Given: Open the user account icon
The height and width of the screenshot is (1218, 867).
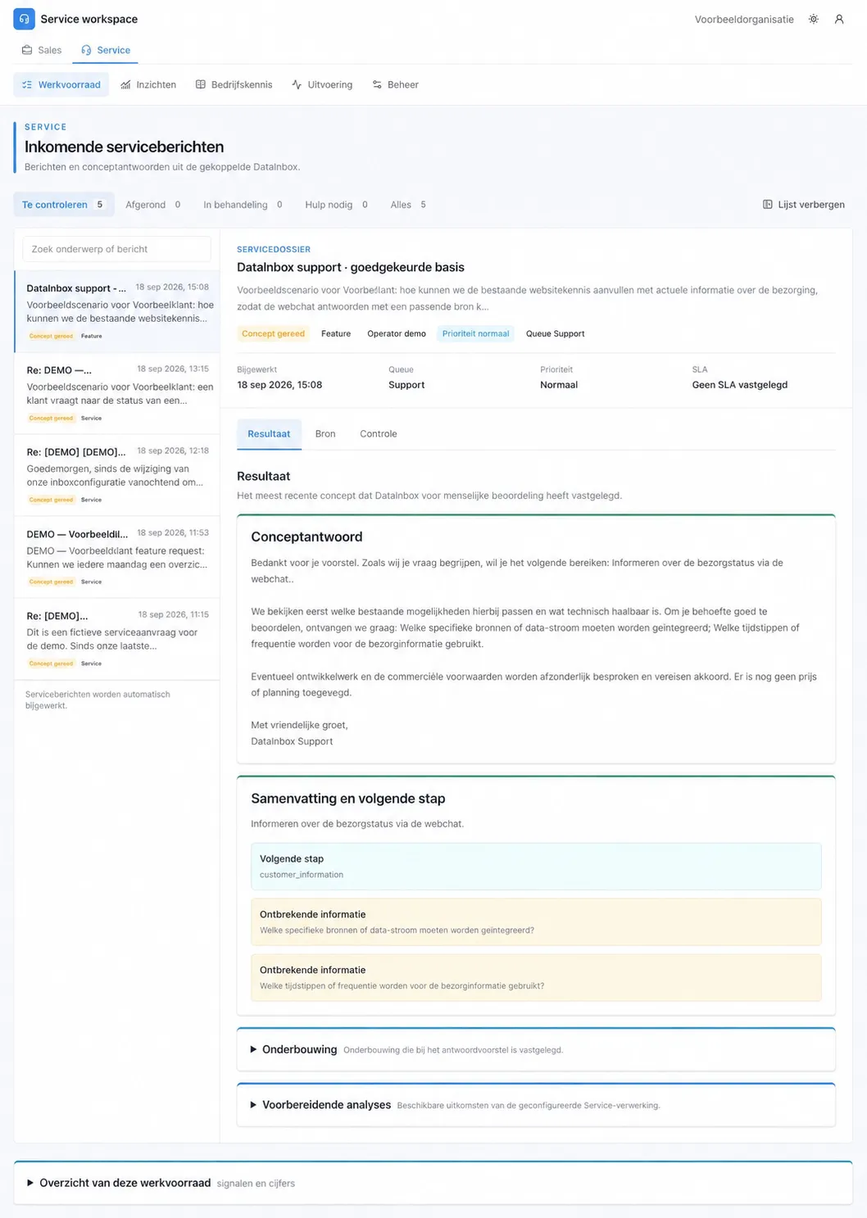Looking at the screenshot, I should tap(839, 19).
